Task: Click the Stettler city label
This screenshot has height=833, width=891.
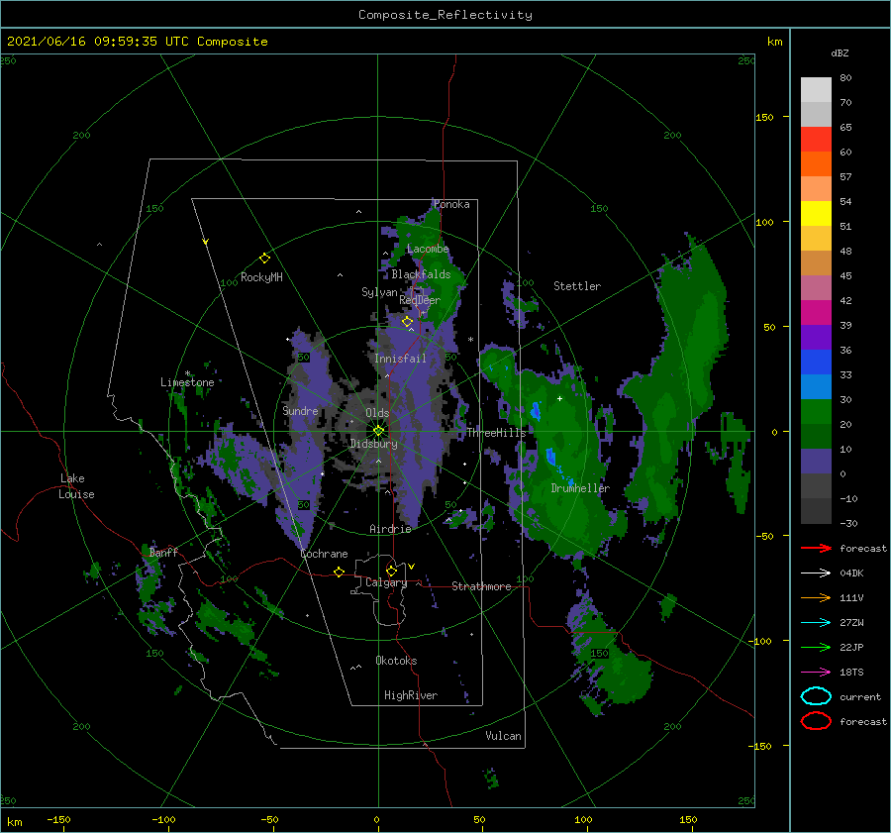Action: click(x=577, y=286)
